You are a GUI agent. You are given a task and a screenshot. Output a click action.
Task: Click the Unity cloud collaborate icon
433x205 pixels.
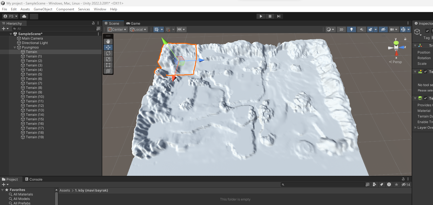[24, 16]
